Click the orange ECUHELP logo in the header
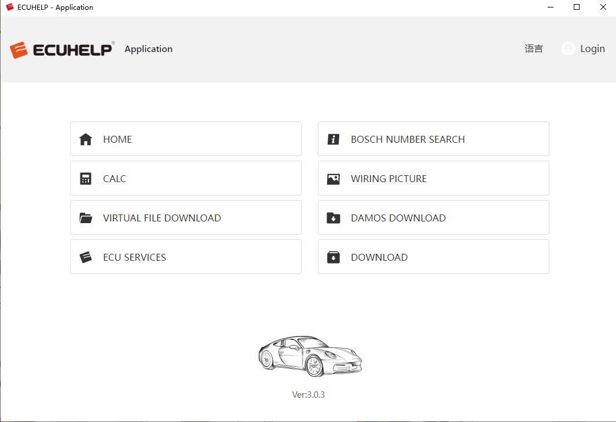The height and width of the screenshot is (422, 616). tap(19, 50)
